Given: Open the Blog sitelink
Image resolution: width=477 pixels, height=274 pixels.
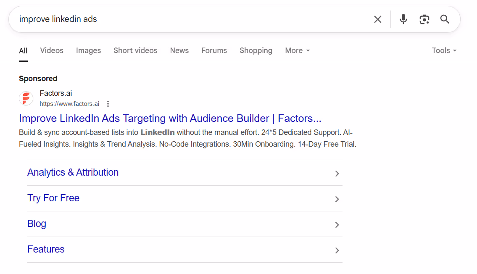Looking at the screenshot, I should (37, 224).
